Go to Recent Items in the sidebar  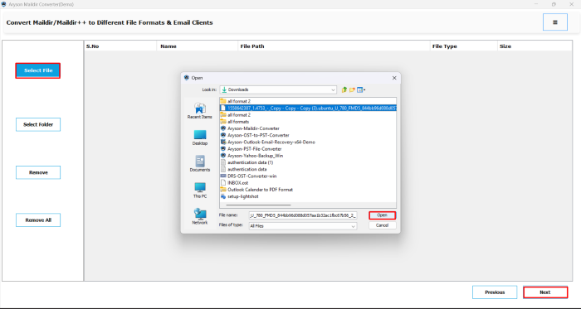coord(200,110)
